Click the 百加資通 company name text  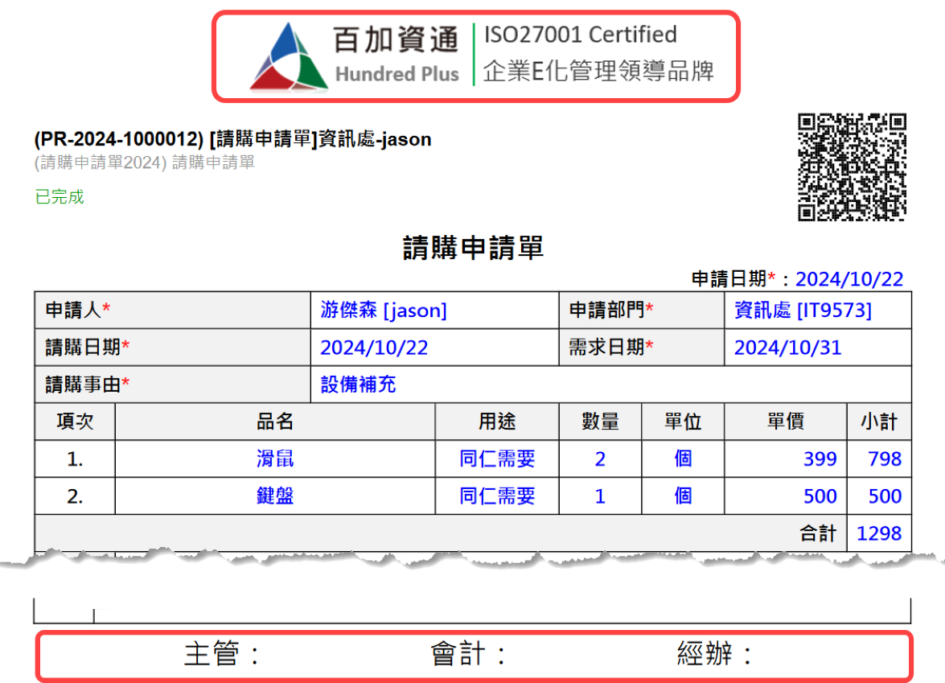pos(396,39)
